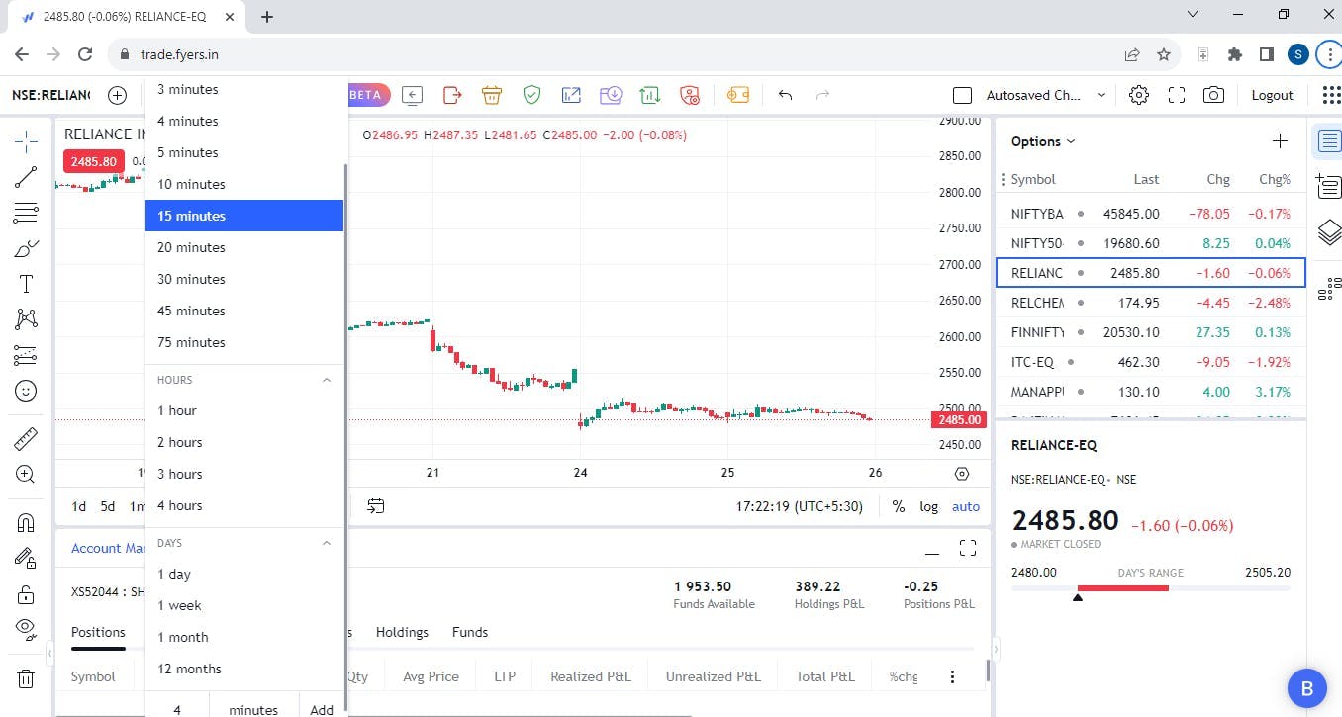
Task: Select the zoom in tool
Action: 26,474
